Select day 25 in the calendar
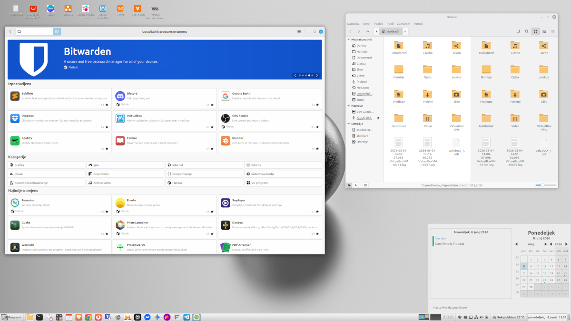The height and width of the screenshot is (321, 571). (544, 280)
